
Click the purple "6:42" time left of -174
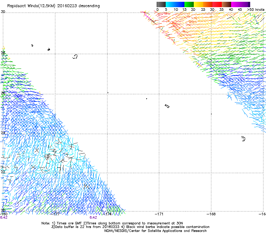[93, 218]
